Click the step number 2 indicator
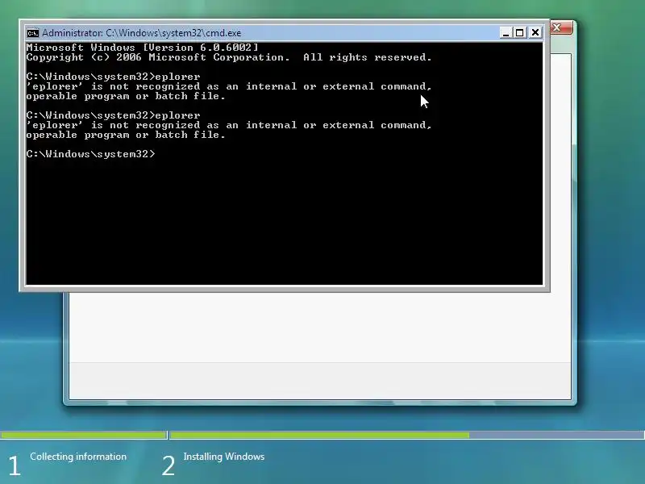Viewport: 645px width, 484px height. pyautogui.click(x=169, y=466)
